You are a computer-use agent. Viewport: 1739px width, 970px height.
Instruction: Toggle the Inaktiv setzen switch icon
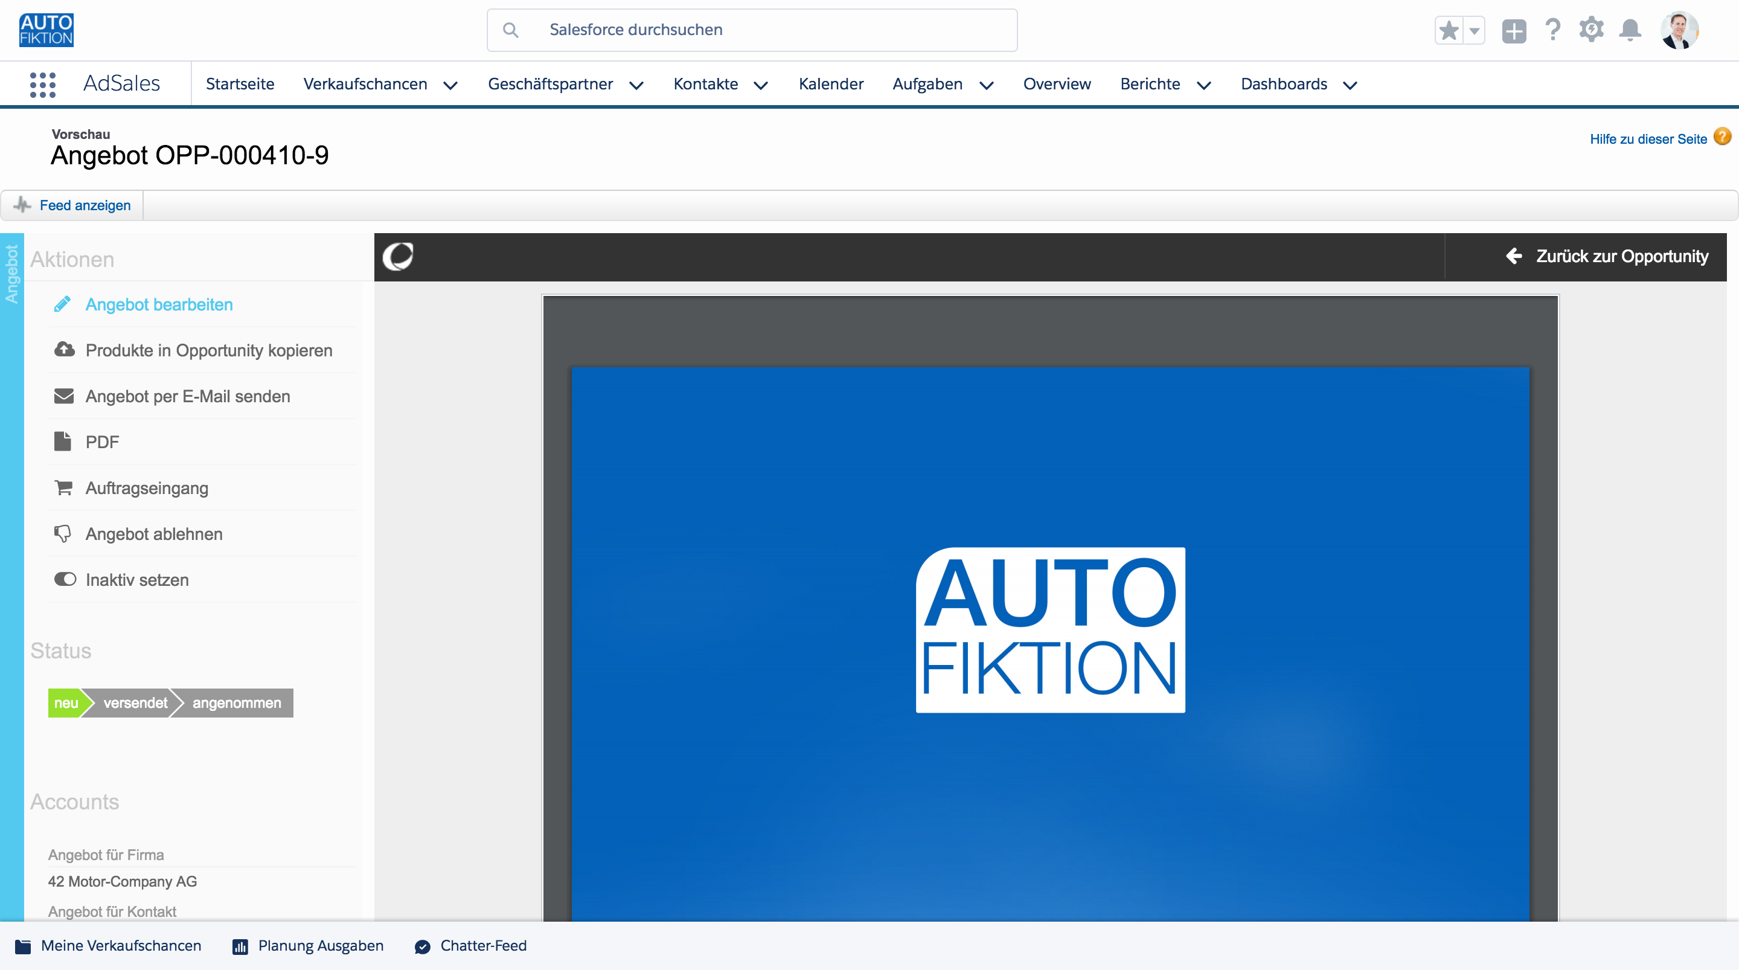point(65,580)
